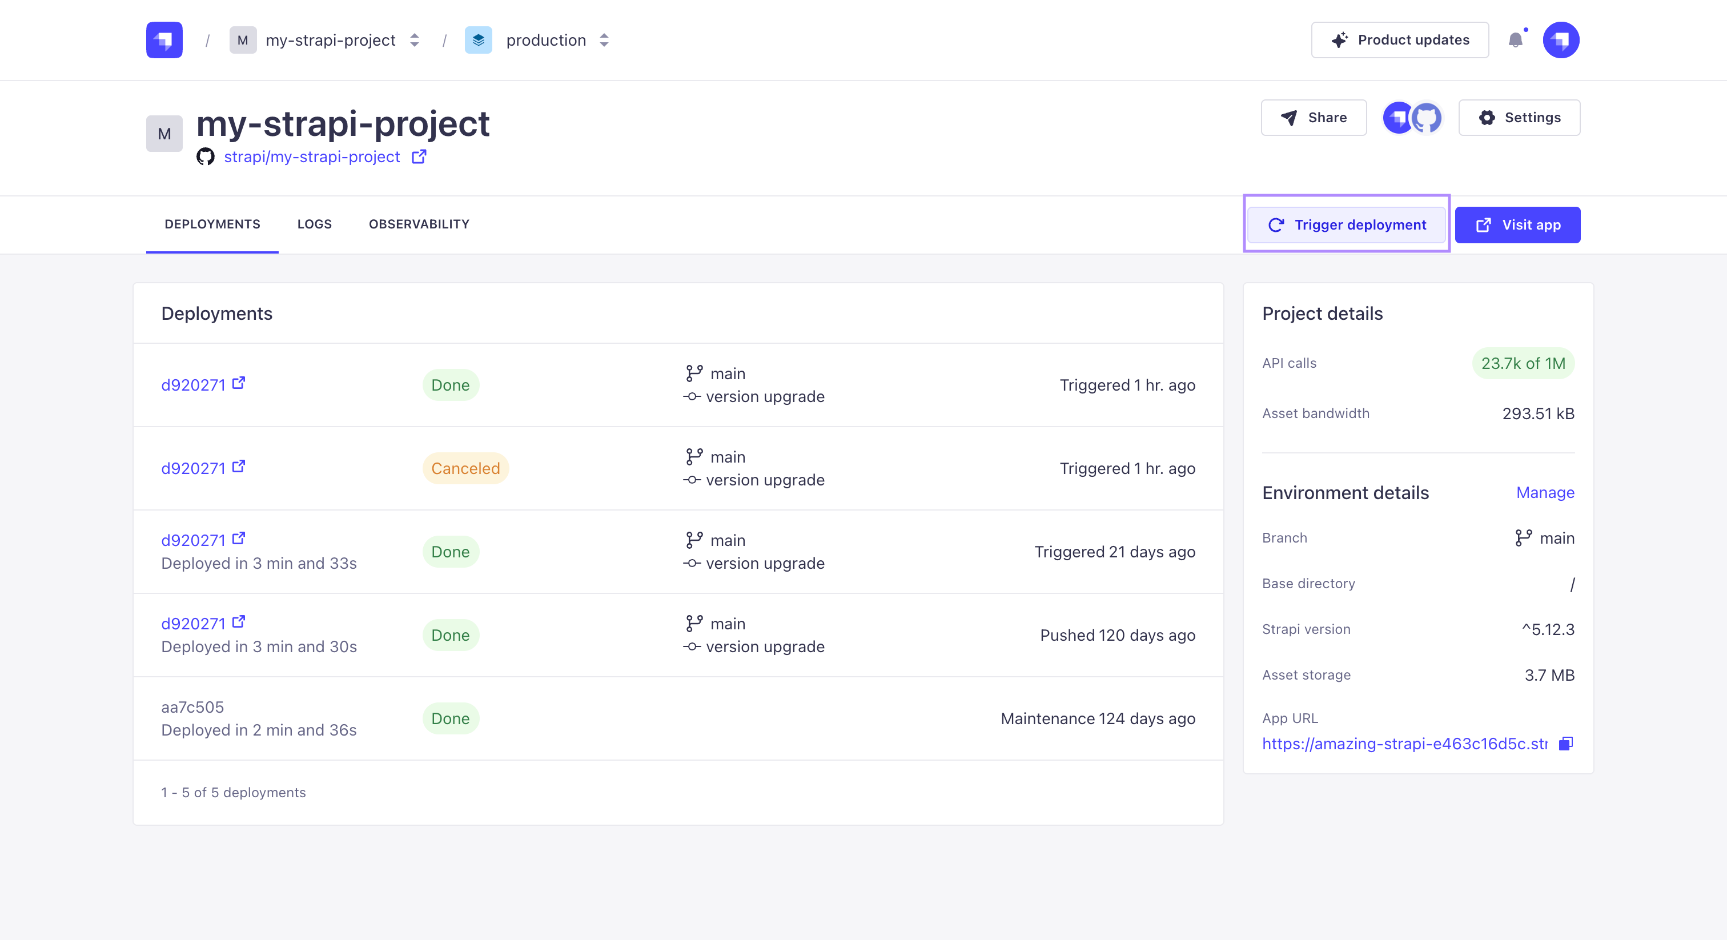Click the M avatar beside project title

click(164, 134)
